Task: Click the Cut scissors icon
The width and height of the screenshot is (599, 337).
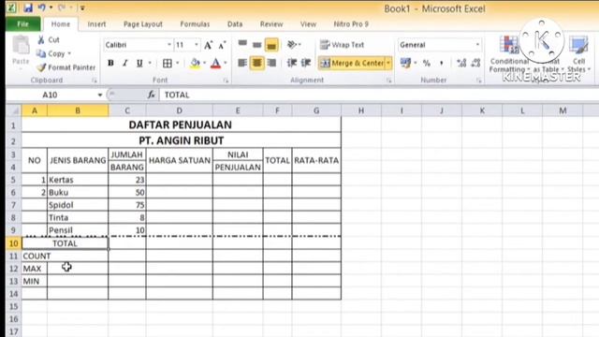Action: (41, 39)
